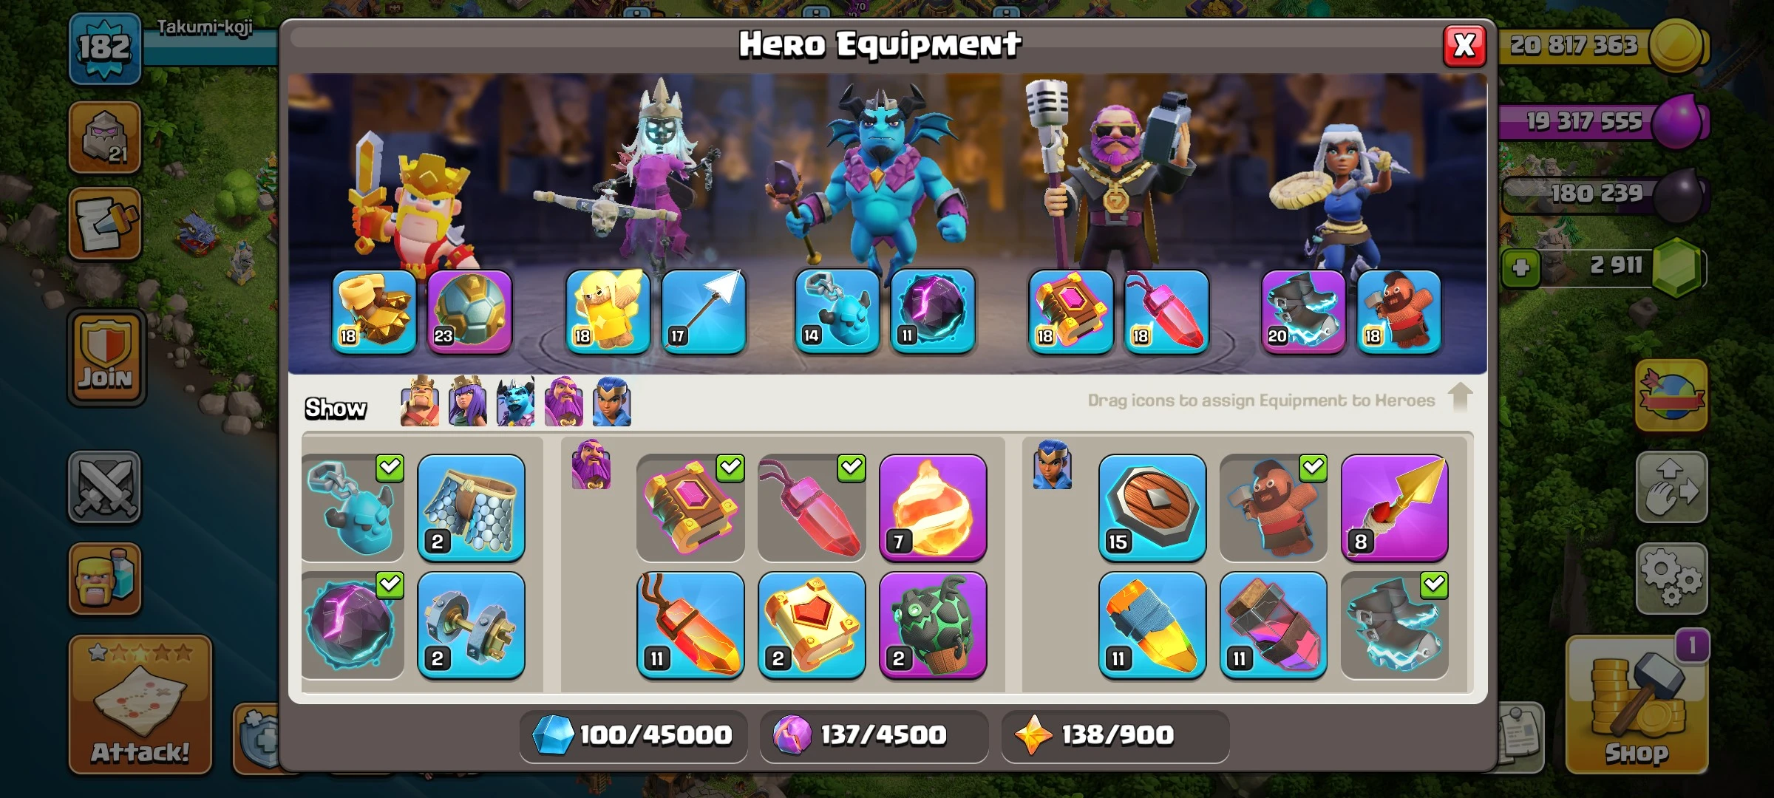Select the level 2 dumbbell equipment
This screenshot has height=798, width=1774.
(x=471, y=625)
